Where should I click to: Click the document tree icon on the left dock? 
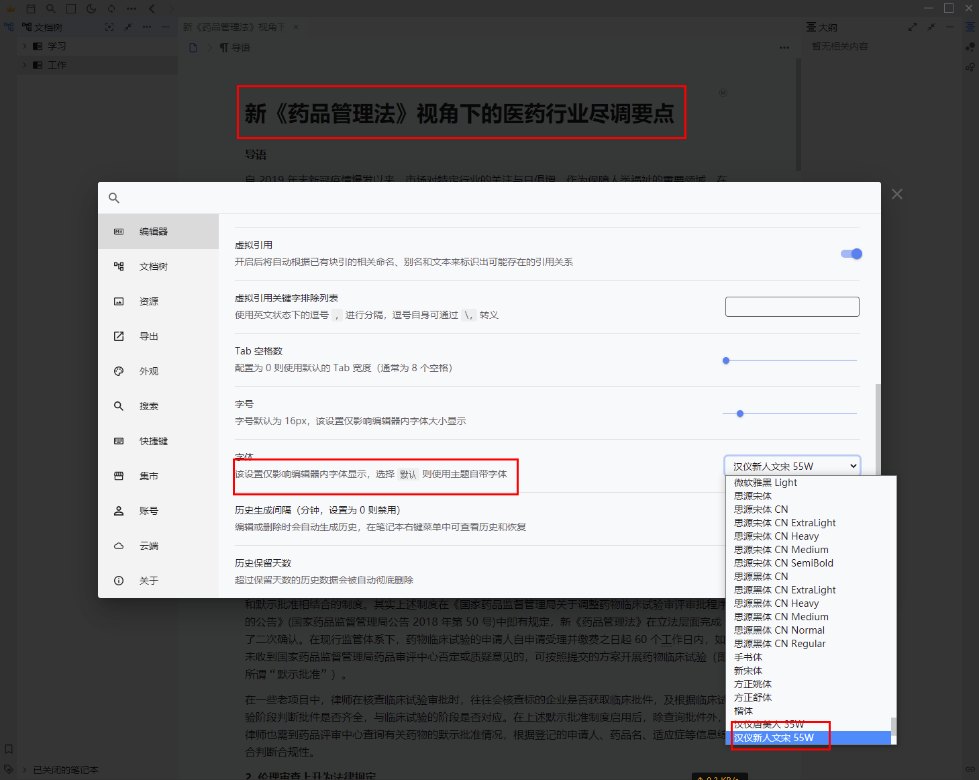[9, 28]
